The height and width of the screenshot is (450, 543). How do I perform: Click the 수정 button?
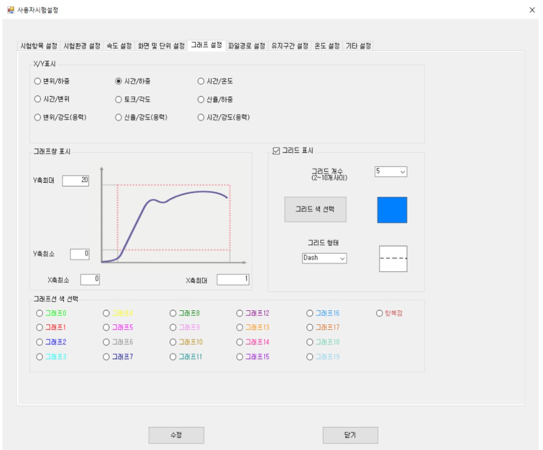point(176,435)
